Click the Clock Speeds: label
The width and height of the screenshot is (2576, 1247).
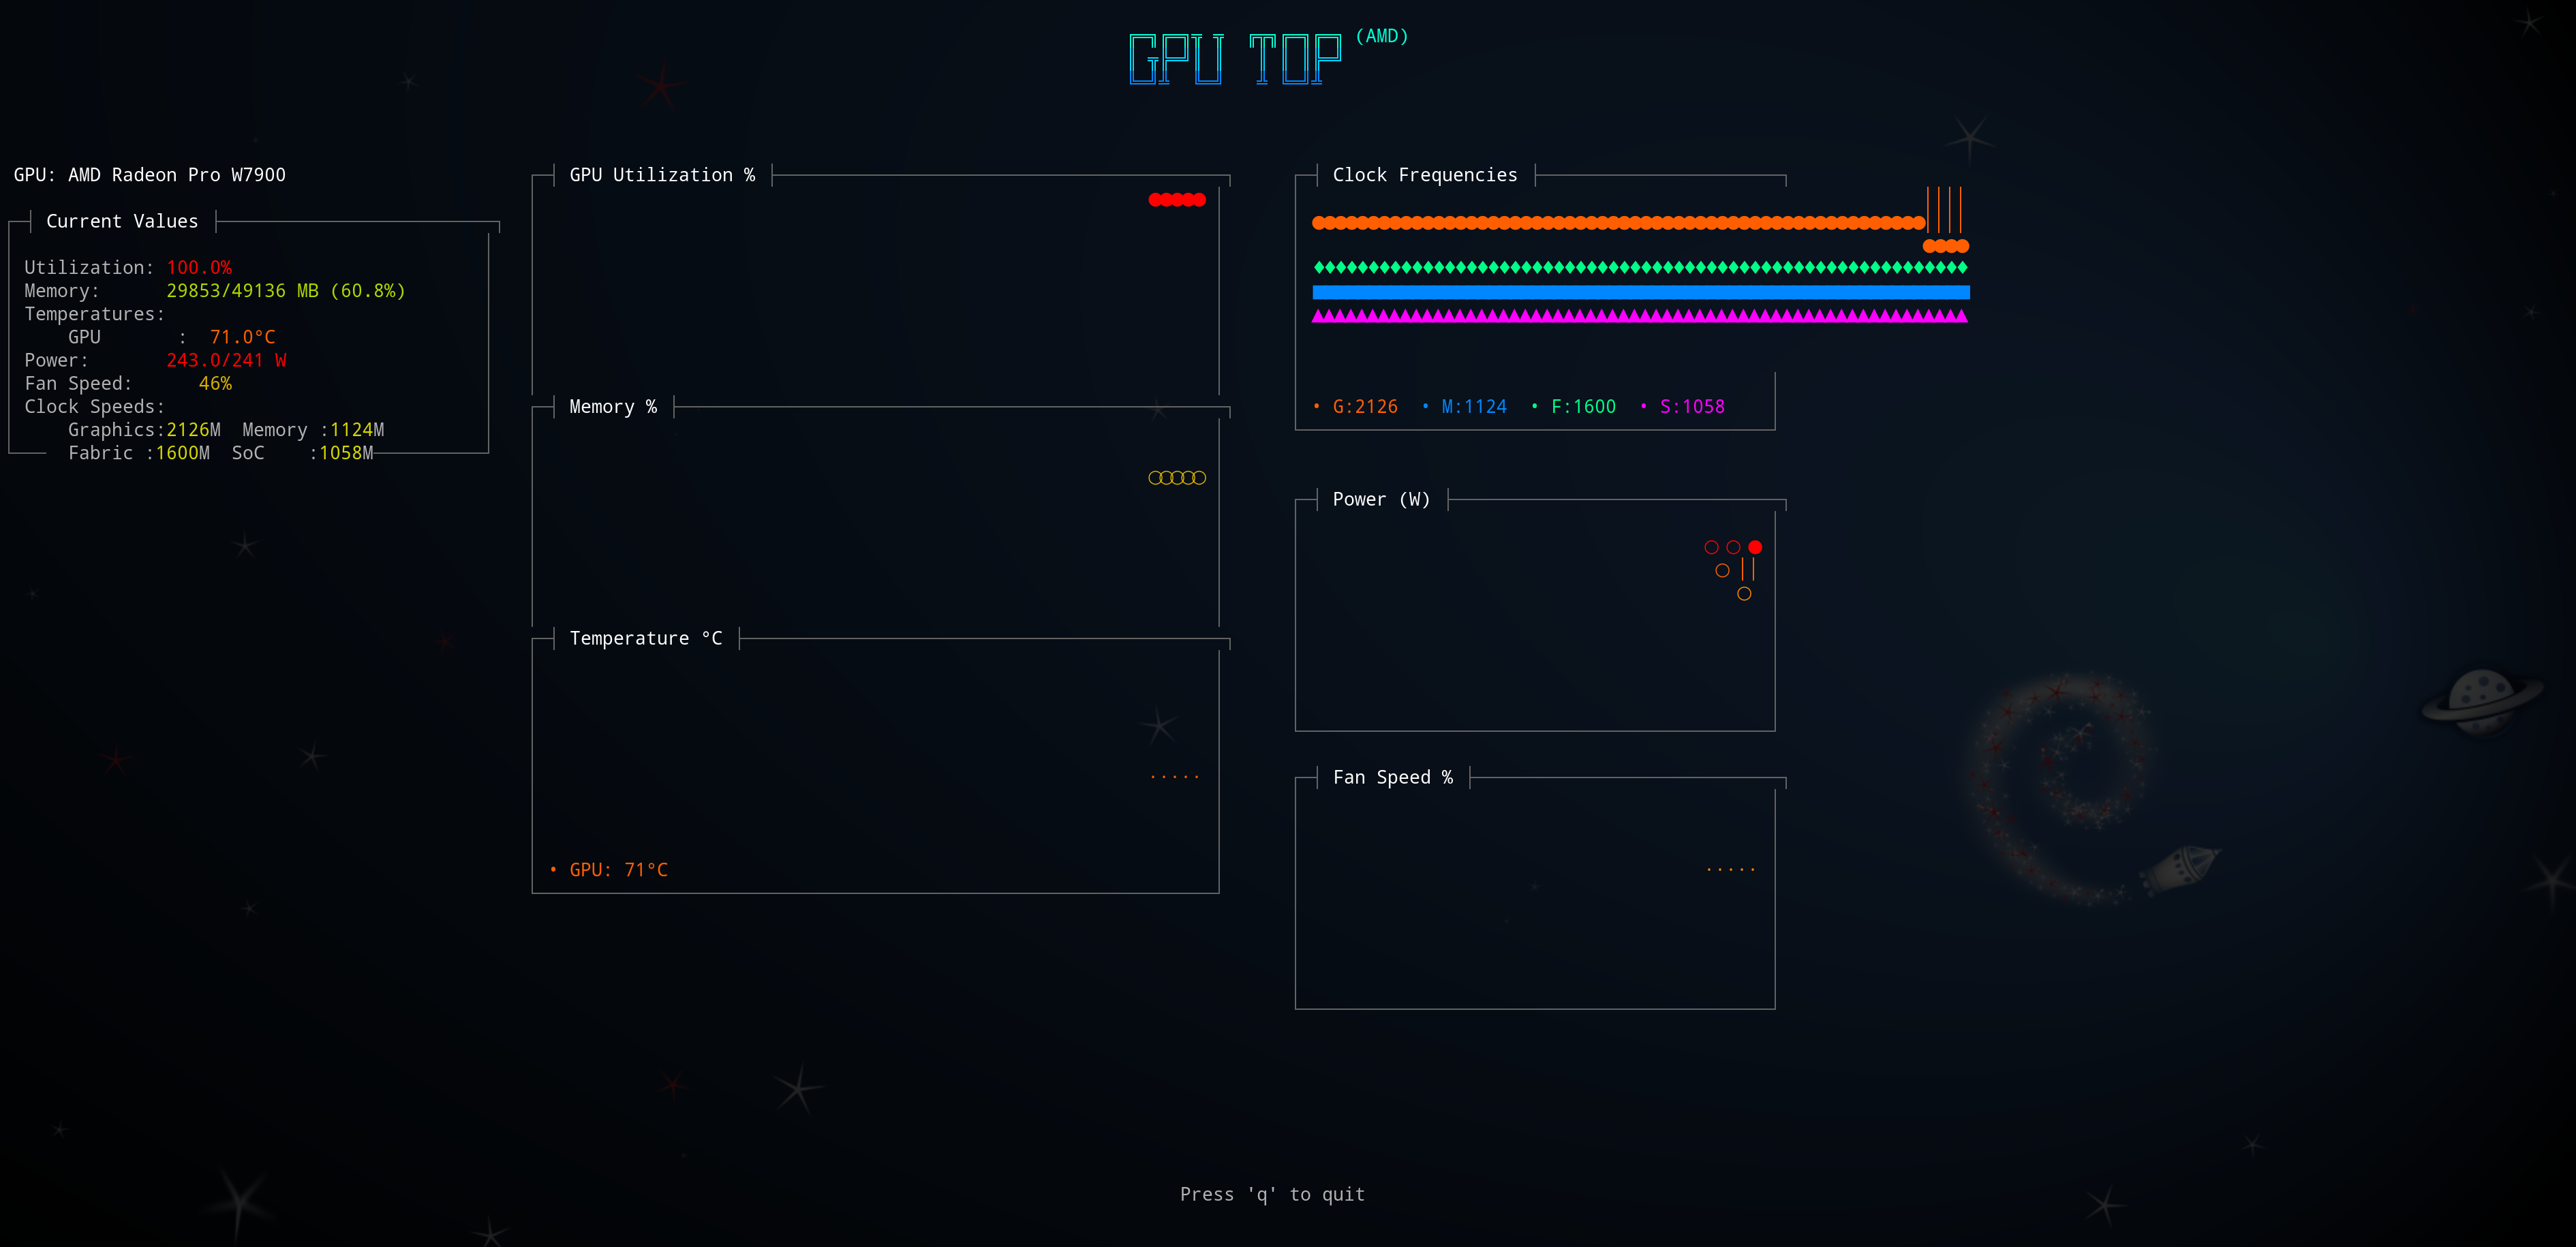95,407
